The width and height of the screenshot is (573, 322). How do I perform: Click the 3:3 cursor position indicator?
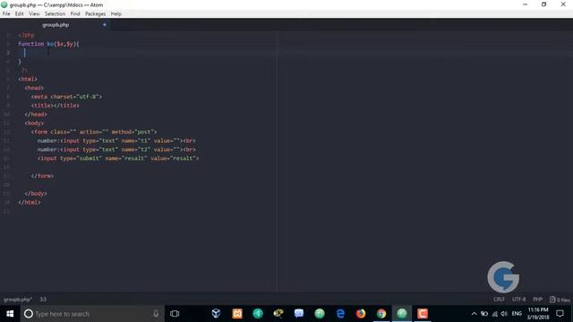tap(43, 300)
